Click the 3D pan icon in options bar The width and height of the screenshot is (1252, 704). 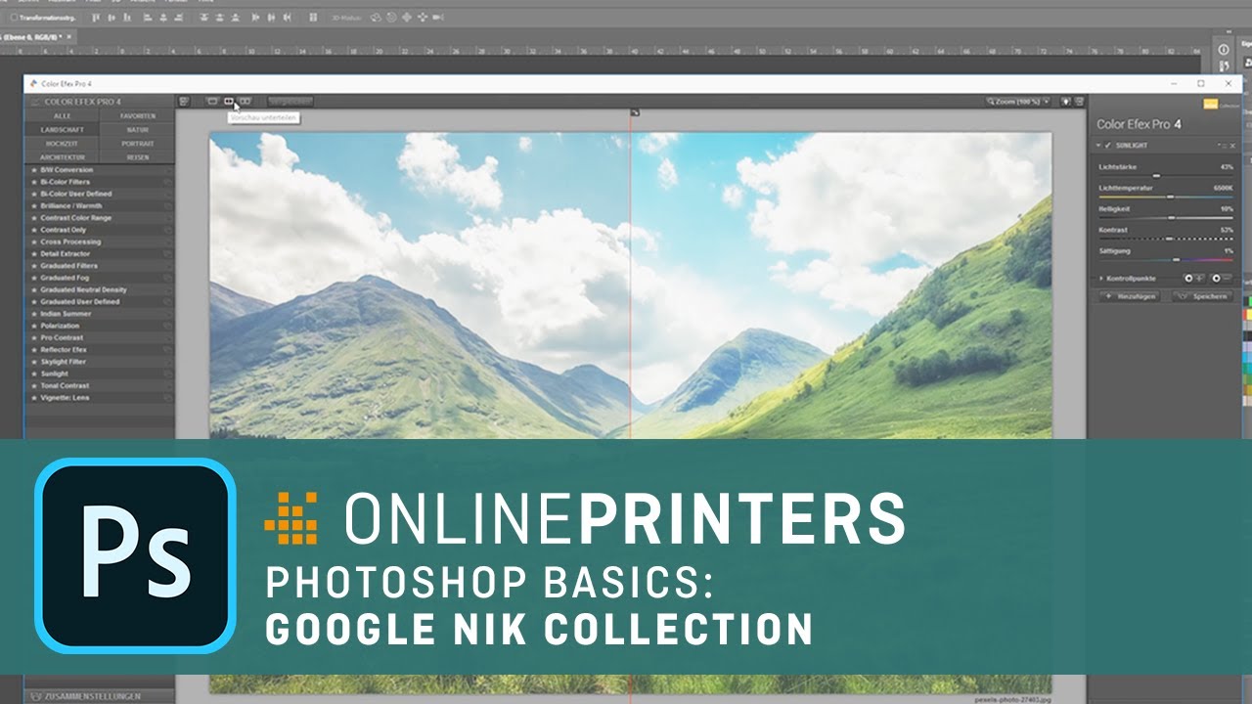(x=406, y=17)
